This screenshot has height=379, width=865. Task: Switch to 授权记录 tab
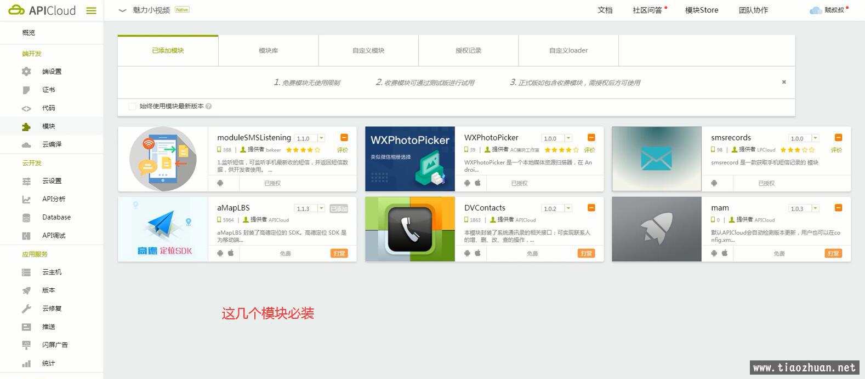[x=468, y=50]
